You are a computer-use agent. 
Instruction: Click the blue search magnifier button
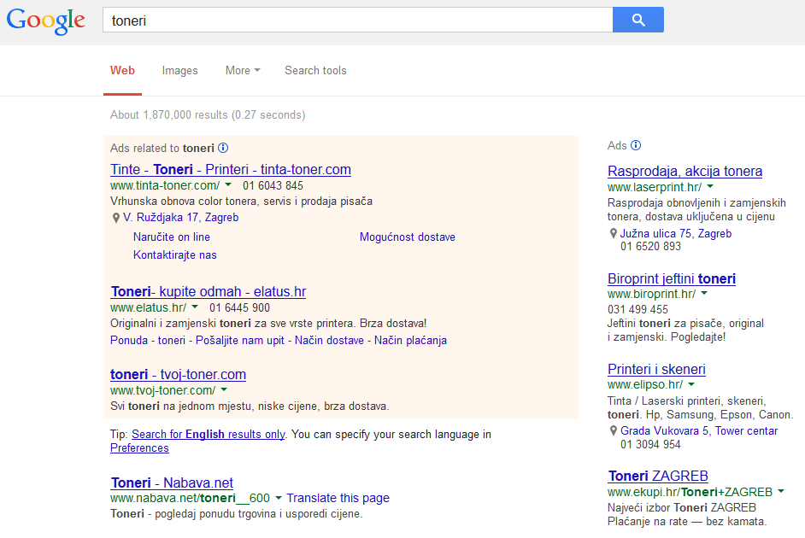tap(638, 20)
